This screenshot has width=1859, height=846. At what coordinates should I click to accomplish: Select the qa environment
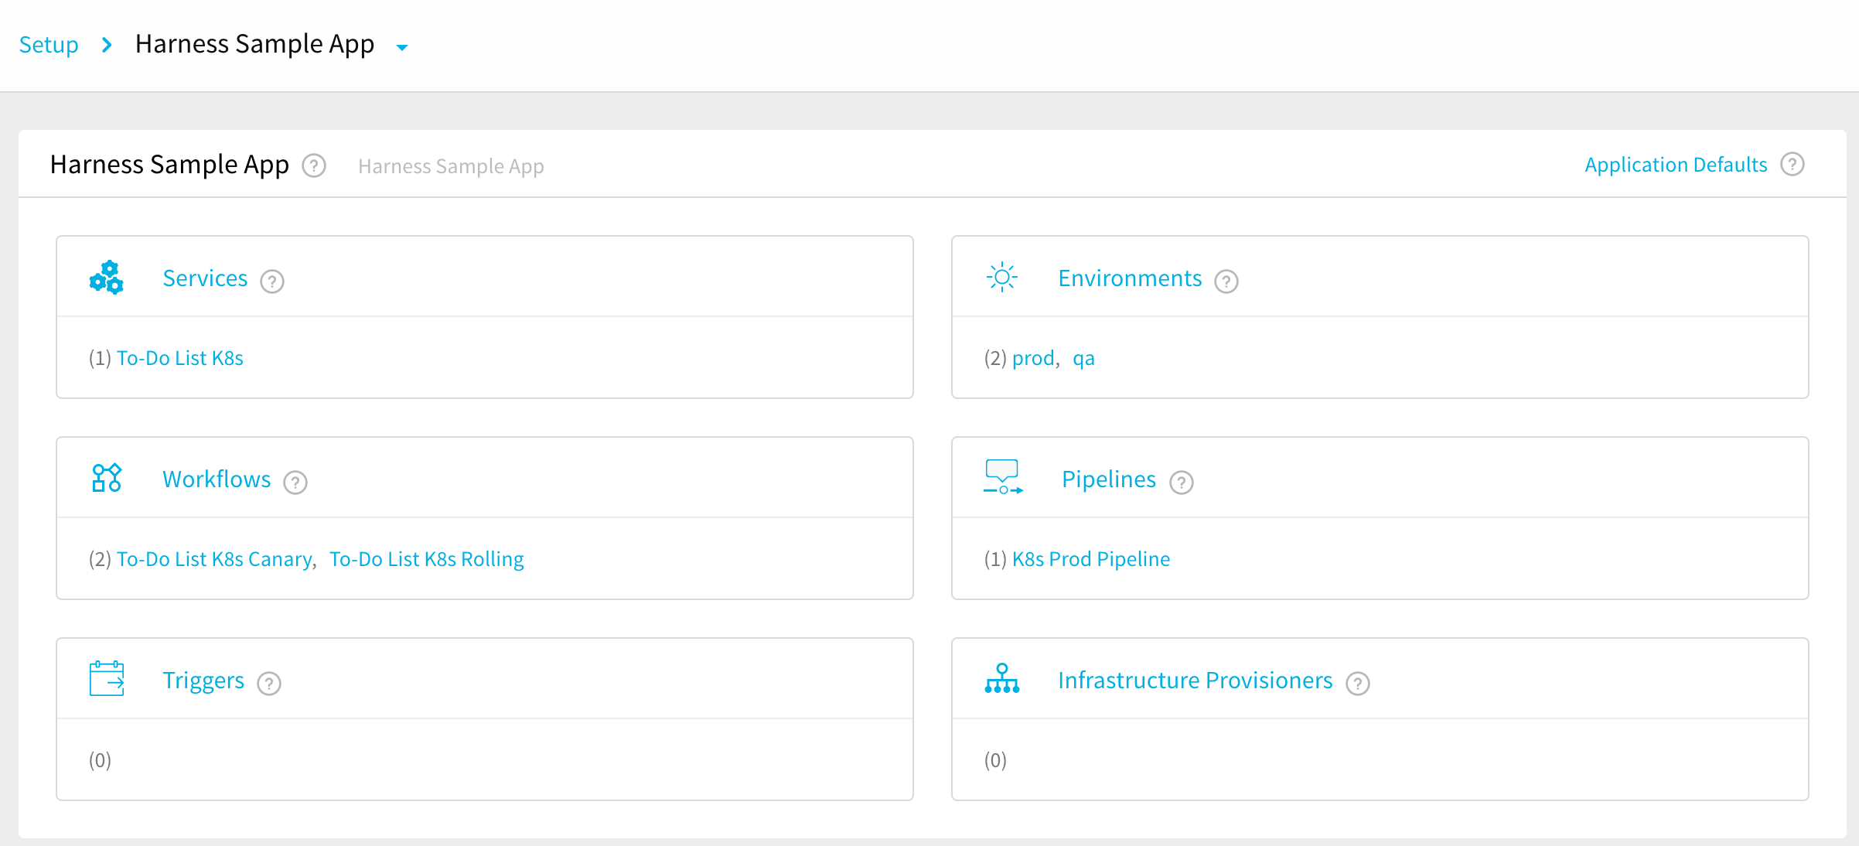(1083, 359)
